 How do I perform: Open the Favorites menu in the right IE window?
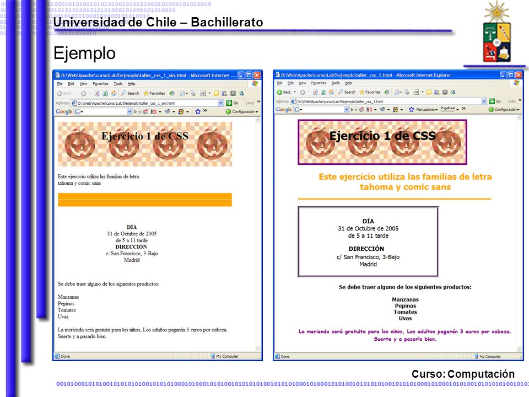(x=319, y=83)
